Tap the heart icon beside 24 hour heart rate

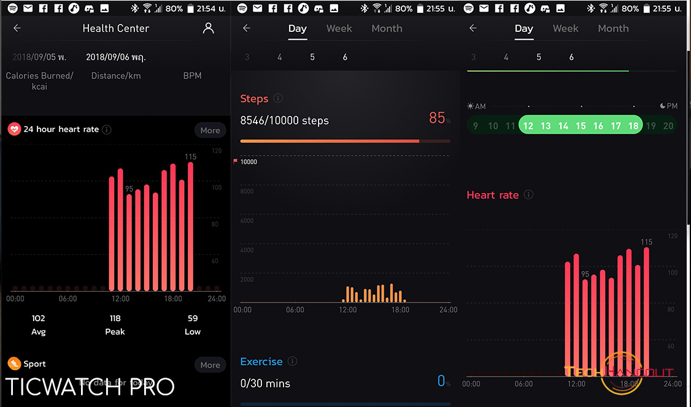point(14,129)
